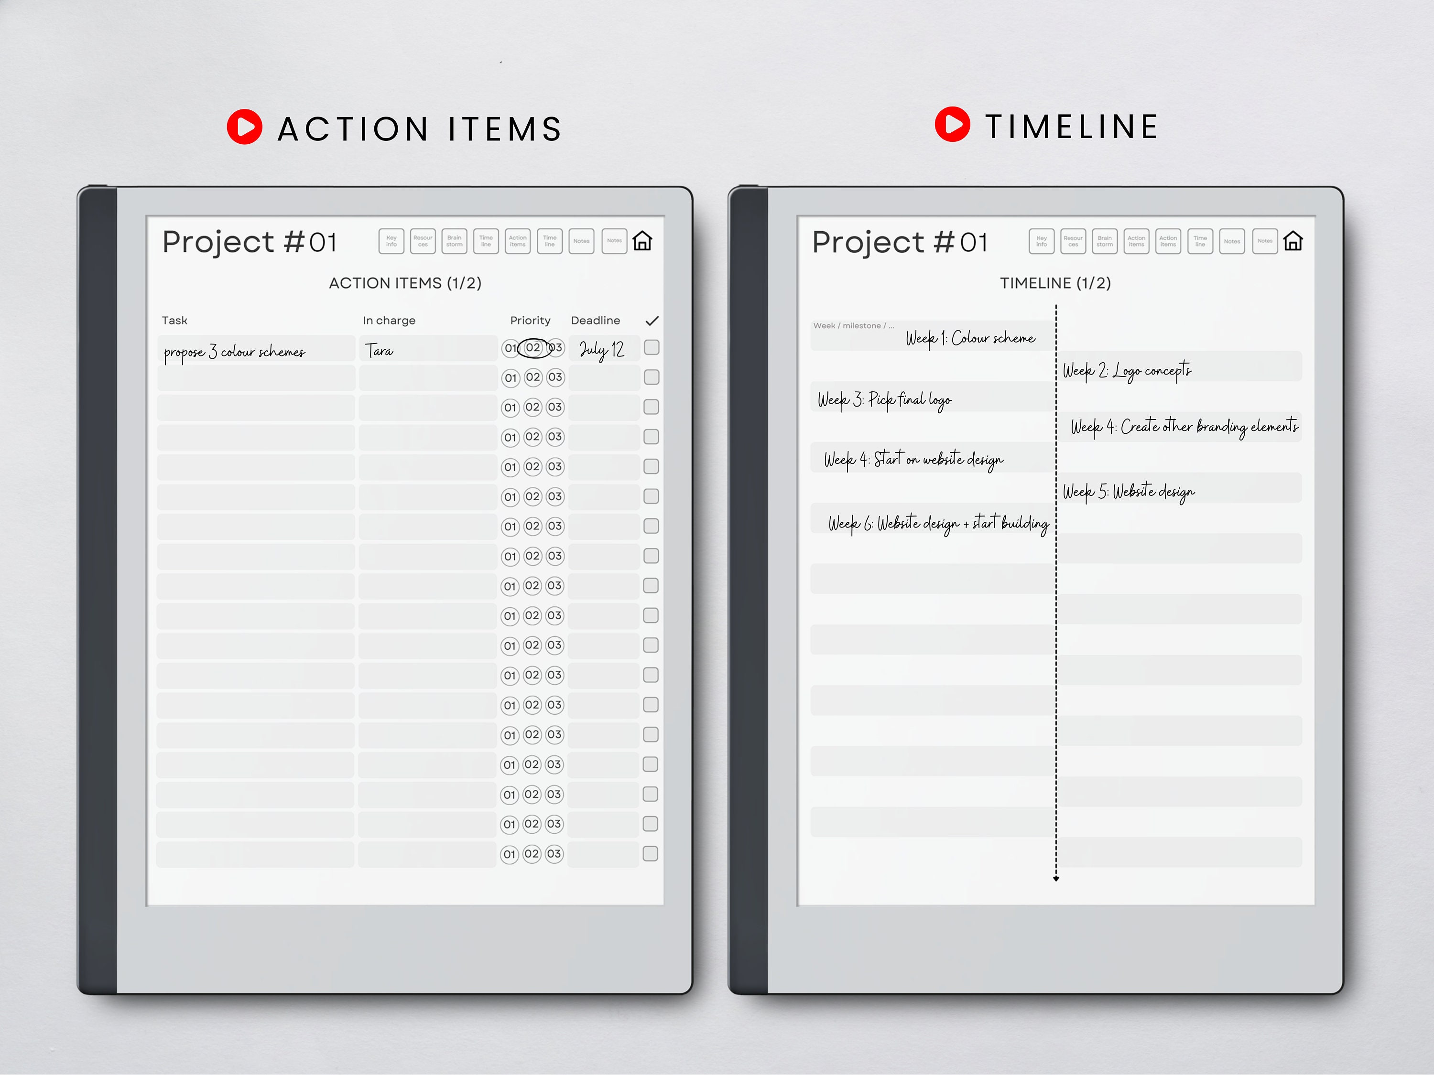Open the Notes section from the Action Items toolbar
The height and width of the screenshot is (1075, 1434).
coord(581,241)
